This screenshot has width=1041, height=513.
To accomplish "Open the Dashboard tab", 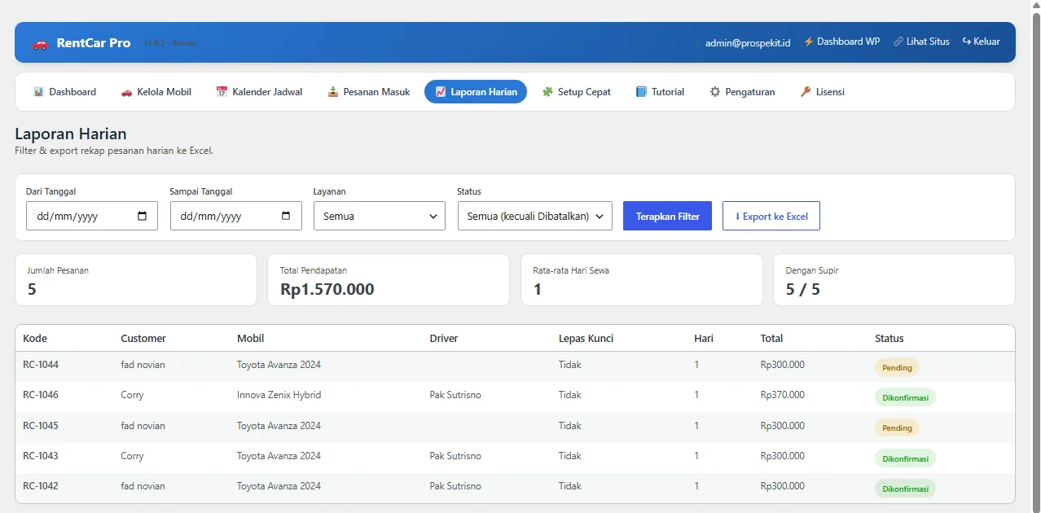I will (64, 92).
